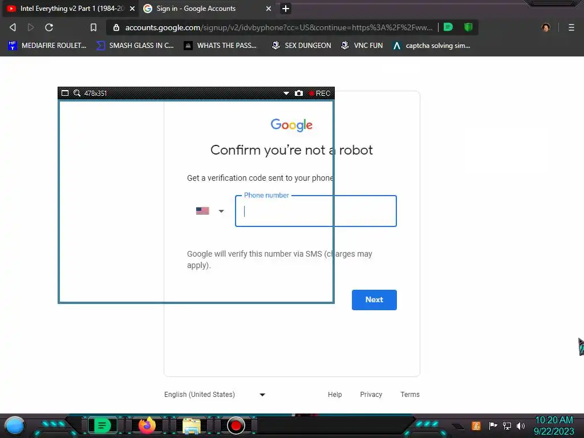The width and height of the screenshot is (584, 438).
Task: Reload the Google Accounts page
Action: coord(49,27)
